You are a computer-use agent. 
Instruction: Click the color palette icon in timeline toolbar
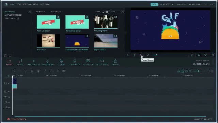(x=64, y=71)
